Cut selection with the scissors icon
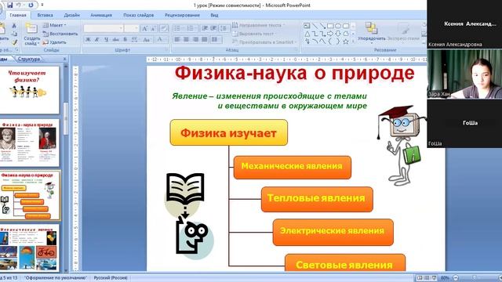Viewport: 502px width, 282px height. click(x=14, y=26)
